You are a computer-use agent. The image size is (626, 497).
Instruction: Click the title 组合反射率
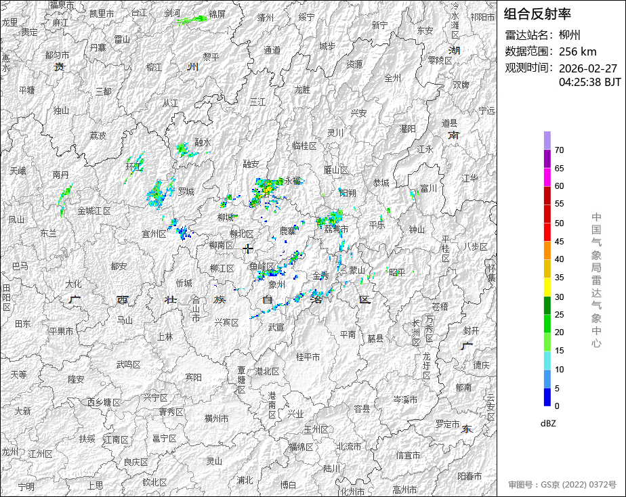tap(537, 14)
